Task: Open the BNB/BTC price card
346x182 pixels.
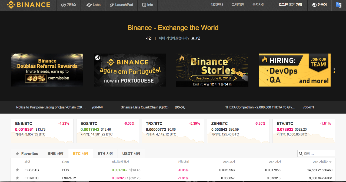Action: 42,131
